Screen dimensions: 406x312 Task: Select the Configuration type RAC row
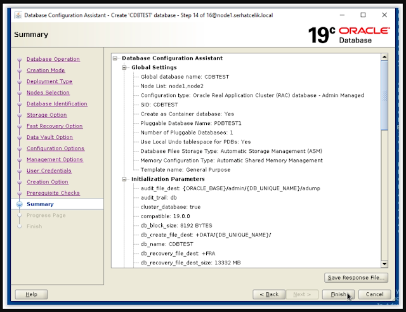coord(252,95)
